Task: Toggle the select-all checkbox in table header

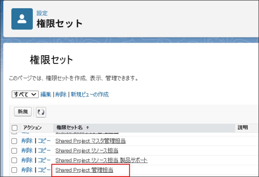Action: 15,128
